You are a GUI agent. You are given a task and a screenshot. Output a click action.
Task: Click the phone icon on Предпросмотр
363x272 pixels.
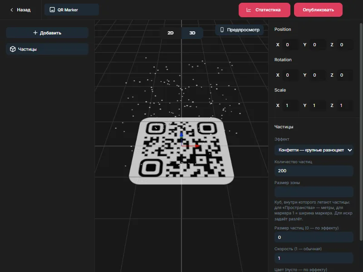222,29
